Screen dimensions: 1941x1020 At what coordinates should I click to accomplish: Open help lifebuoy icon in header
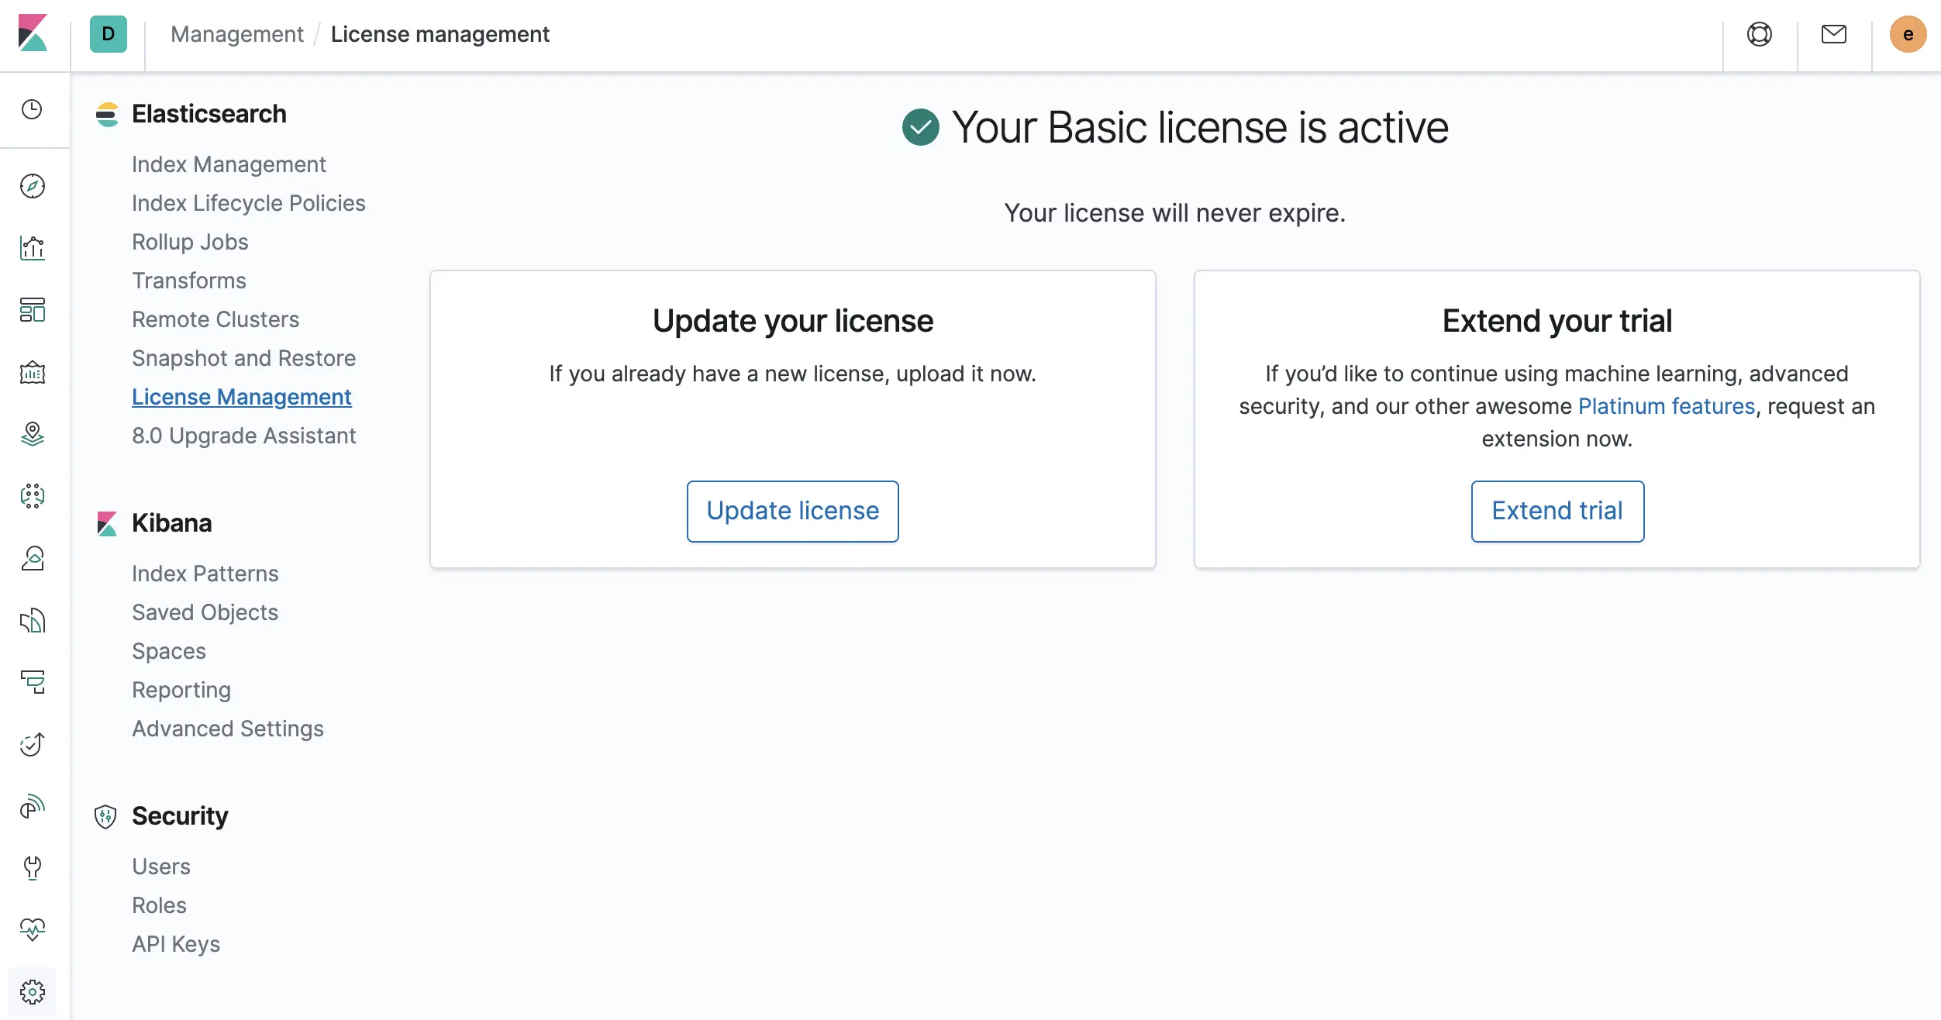(x=1760, y=34)
